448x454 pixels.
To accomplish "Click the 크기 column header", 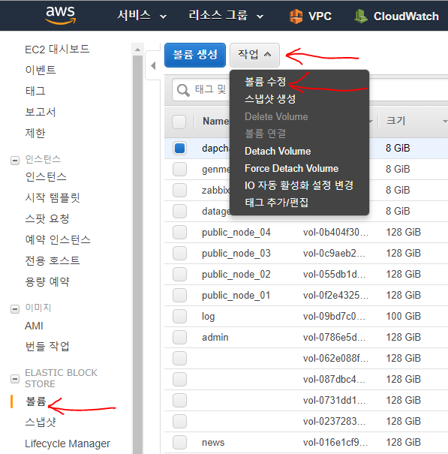I will 395,121.
